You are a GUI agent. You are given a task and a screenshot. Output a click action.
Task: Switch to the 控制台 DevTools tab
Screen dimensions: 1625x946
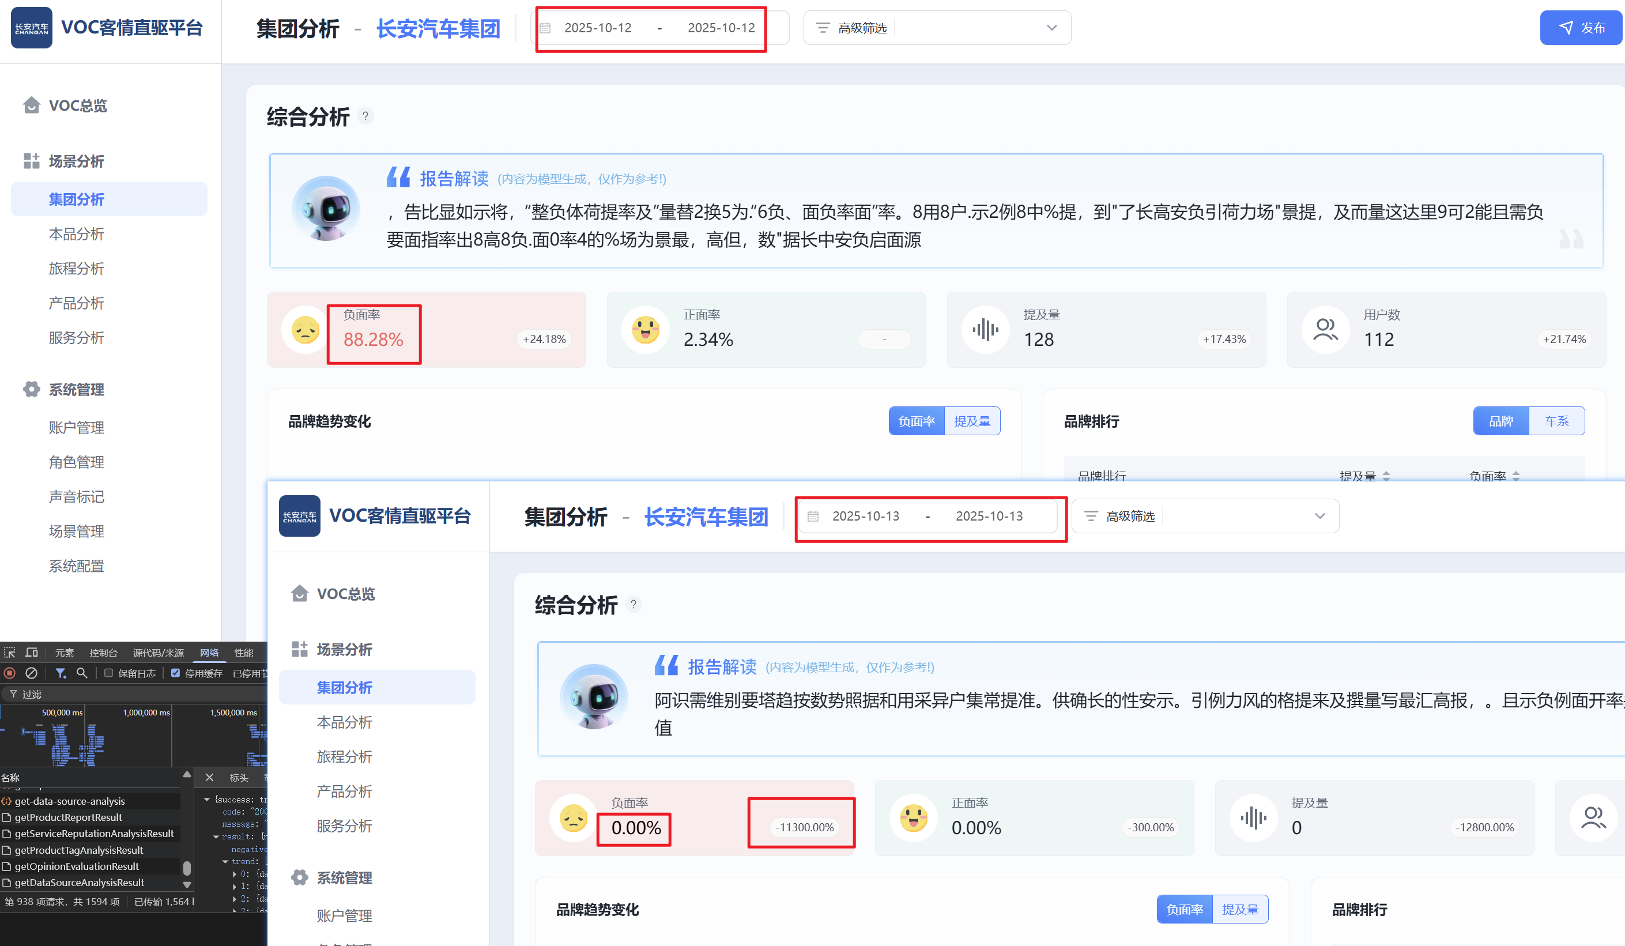click(103, 653)
